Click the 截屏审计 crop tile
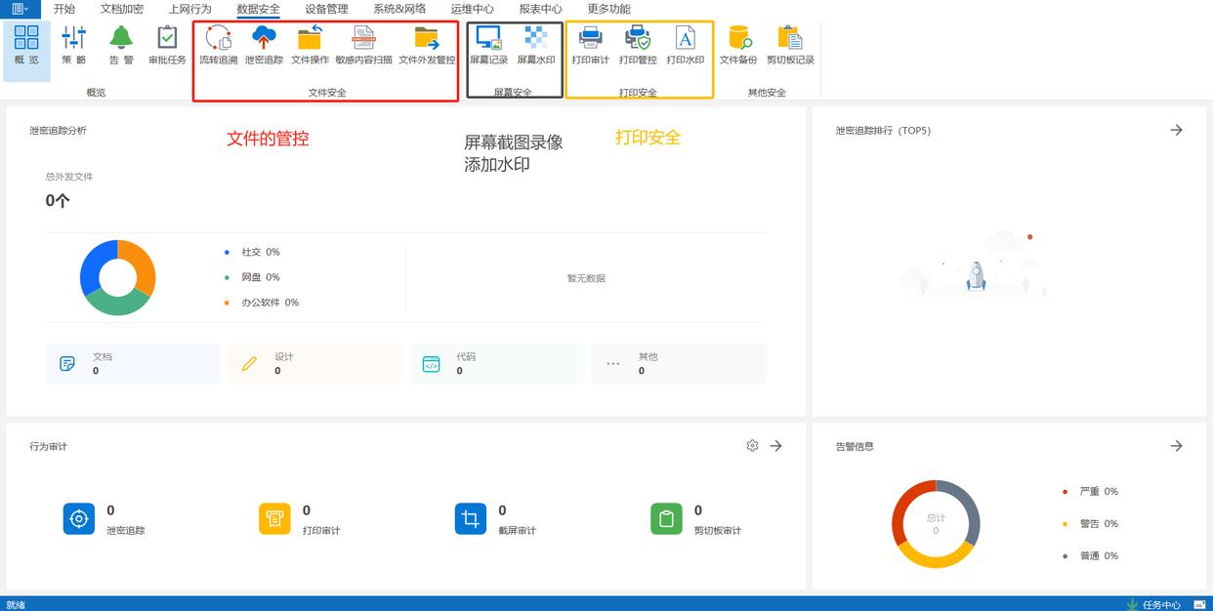This screenshot has height=611, width=1213. tap(471, 519)
